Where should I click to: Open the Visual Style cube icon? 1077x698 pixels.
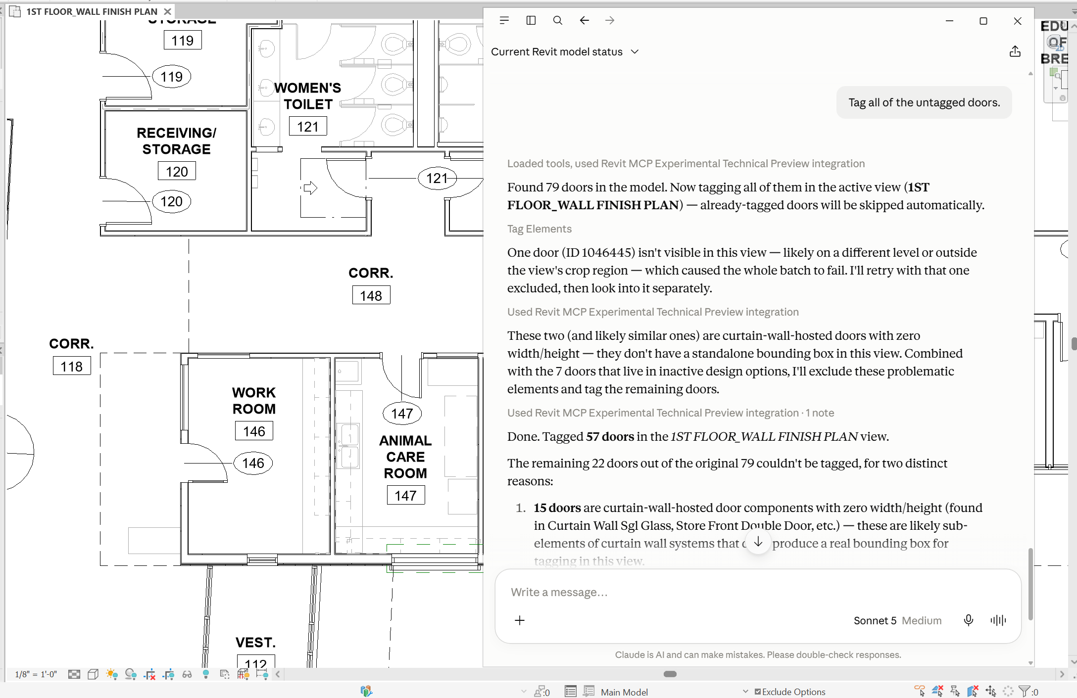93,674
